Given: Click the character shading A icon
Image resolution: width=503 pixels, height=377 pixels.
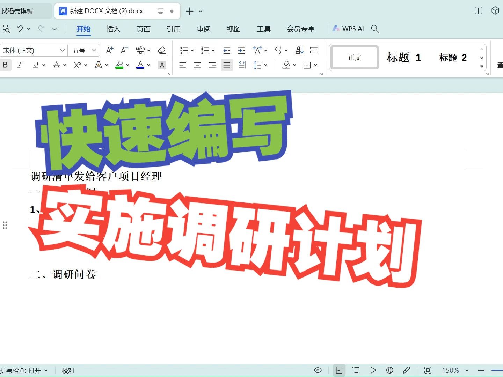Looking at the screenshot, I should (162, 65).
